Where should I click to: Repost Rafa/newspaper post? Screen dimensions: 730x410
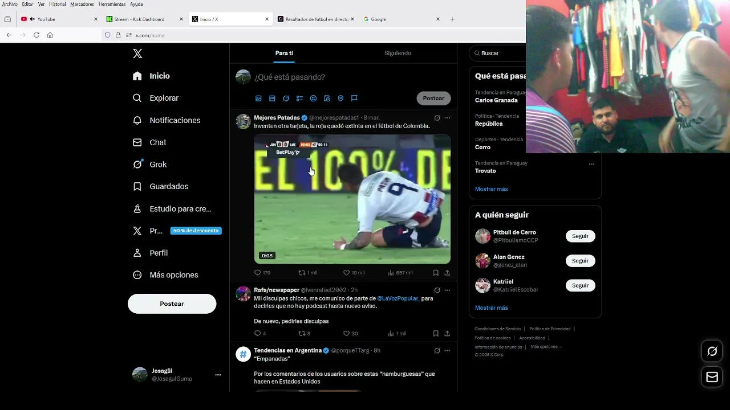pos(305,334)
